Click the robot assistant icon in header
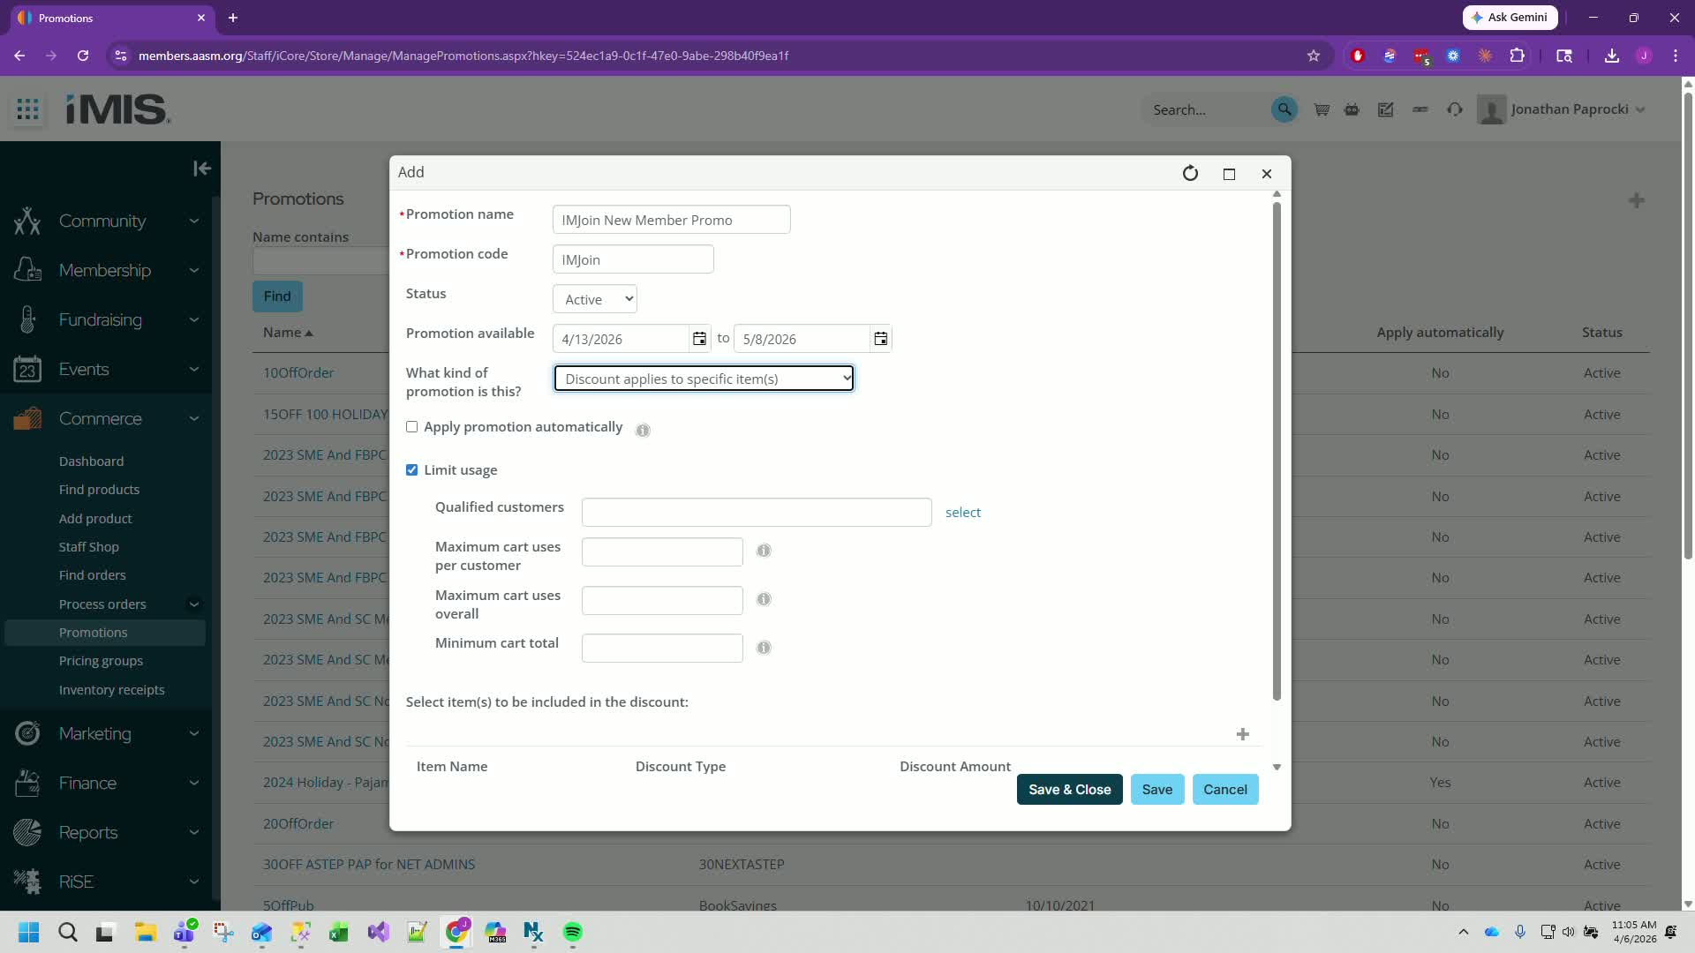The image size is (1695, 953). pyautogui.click(x=1352, y=109)
